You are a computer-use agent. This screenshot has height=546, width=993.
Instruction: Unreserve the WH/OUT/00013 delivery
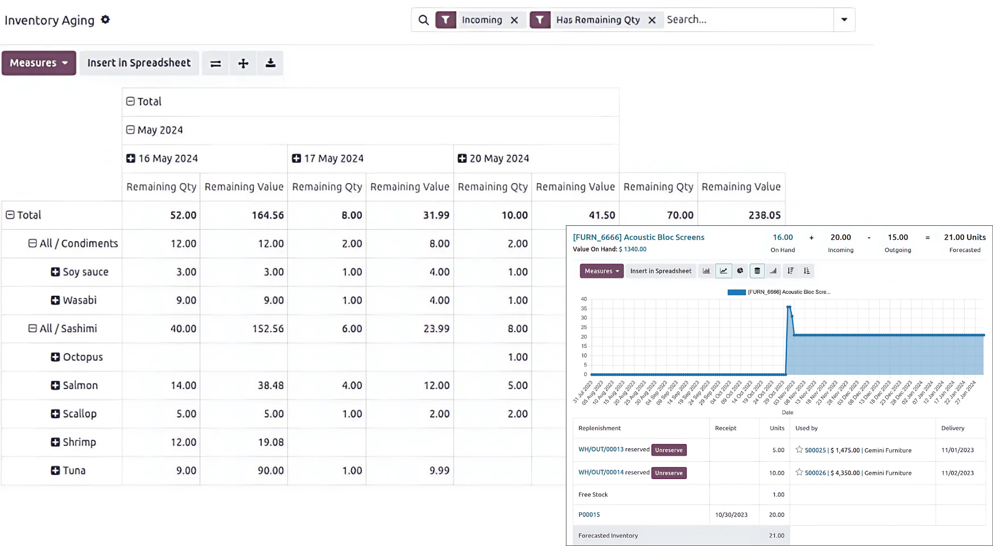click(669, 450)
